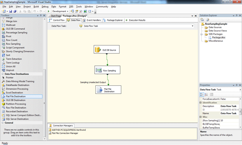Select Package.dtsx in Solution Explorer

(x=219, y=38)
